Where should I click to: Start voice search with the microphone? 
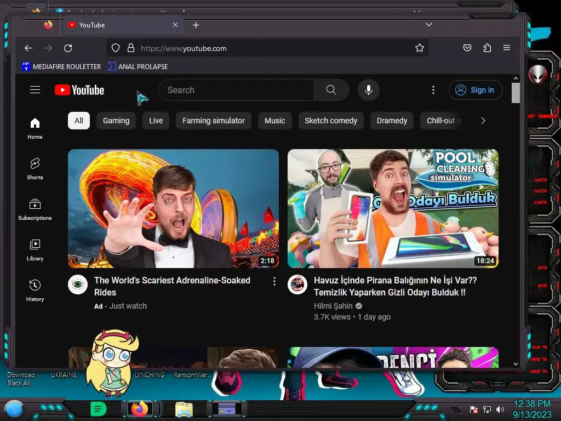(369, 90)
